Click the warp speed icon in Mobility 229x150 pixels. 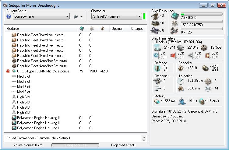click(202, 101)
